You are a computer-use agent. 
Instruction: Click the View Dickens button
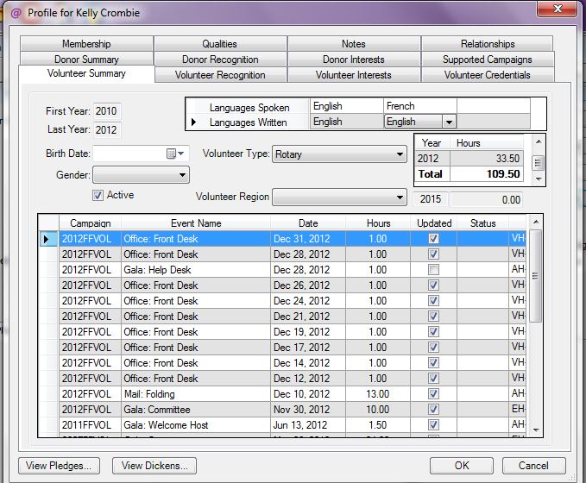click(154, 466)
